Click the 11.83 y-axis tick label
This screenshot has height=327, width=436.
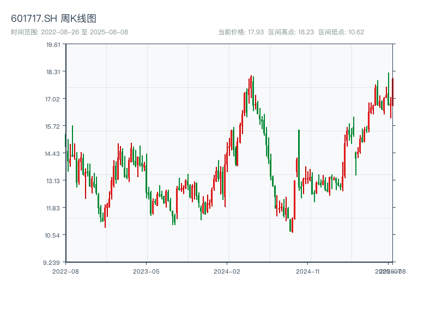[x=53, y=208]
